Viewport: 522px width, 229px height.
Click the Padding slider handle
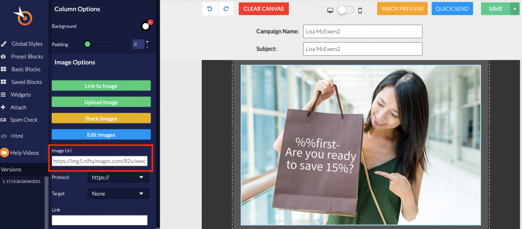tap(87, 44)
